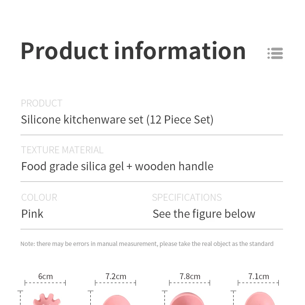The width and height of the screenshot is (305, 305).
Task: Click the 7.1cm dimension label
Action: click(x=259, y=276)
